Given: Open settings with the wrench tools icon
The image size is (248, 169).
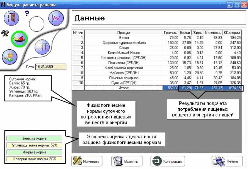Looking at the screenshot, I should click(5, 33).
